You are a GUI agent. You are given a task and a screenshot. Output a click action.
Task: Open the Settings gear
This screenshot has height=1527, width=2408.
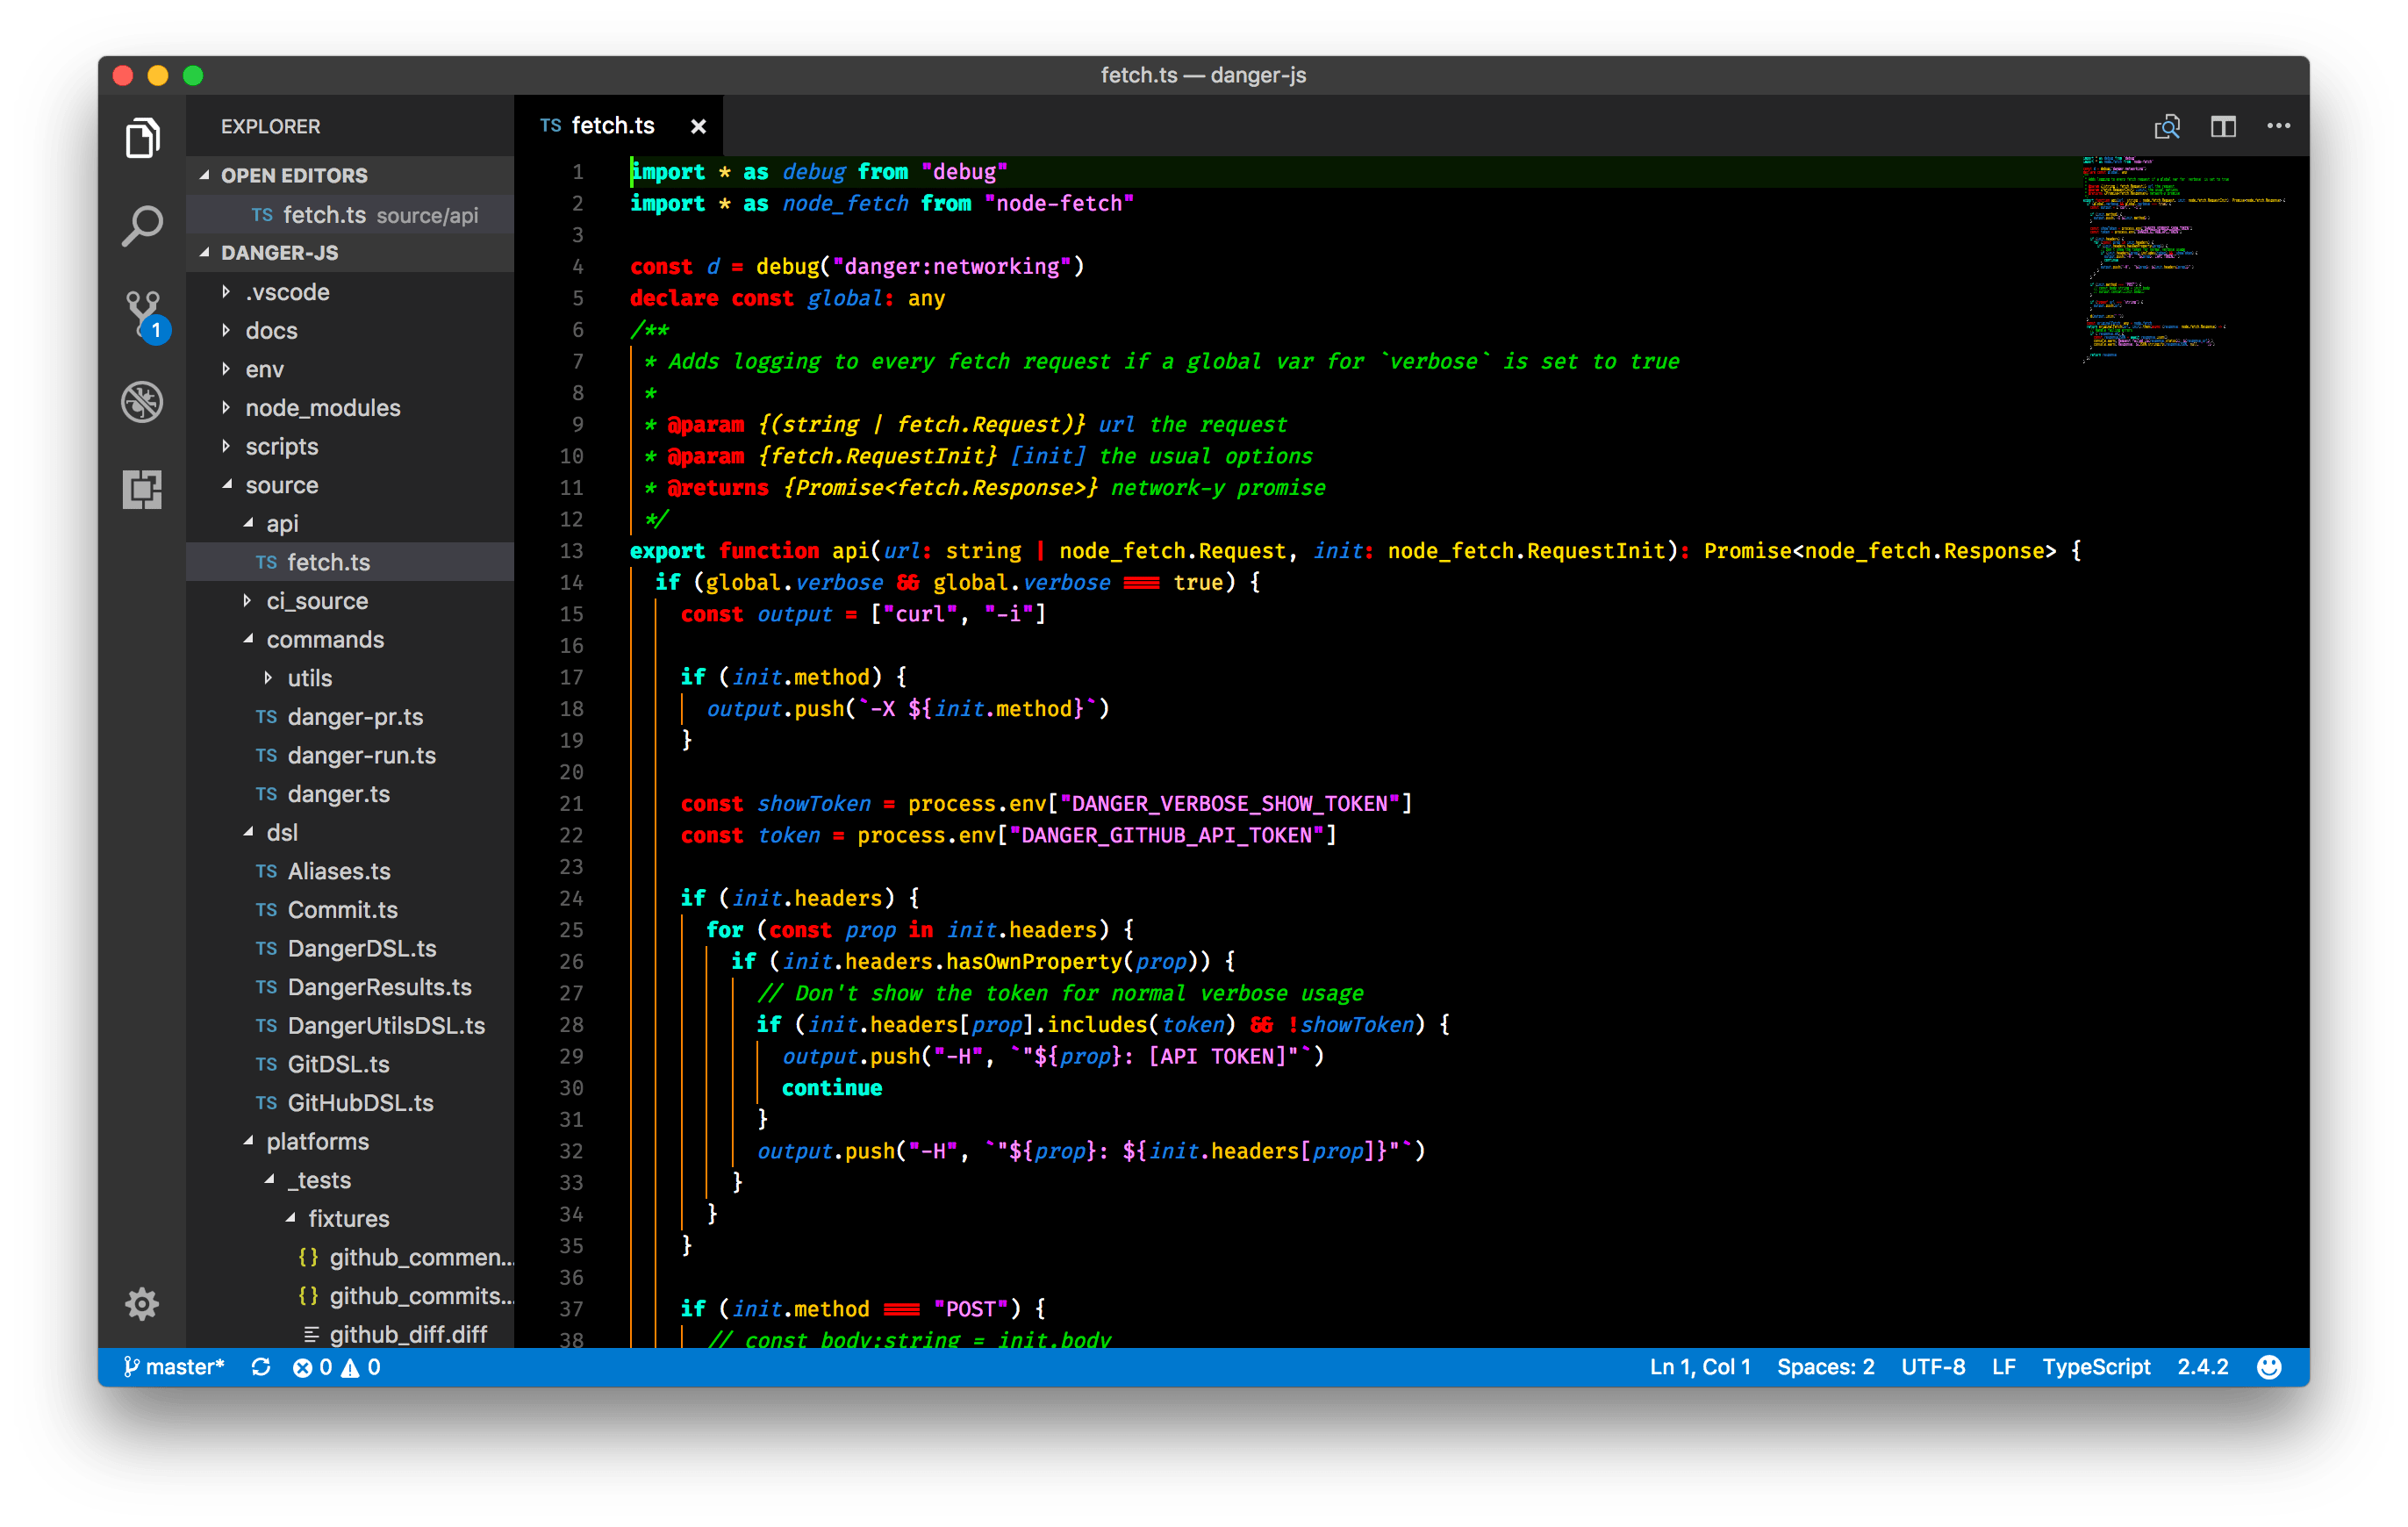coord(142,1303)
